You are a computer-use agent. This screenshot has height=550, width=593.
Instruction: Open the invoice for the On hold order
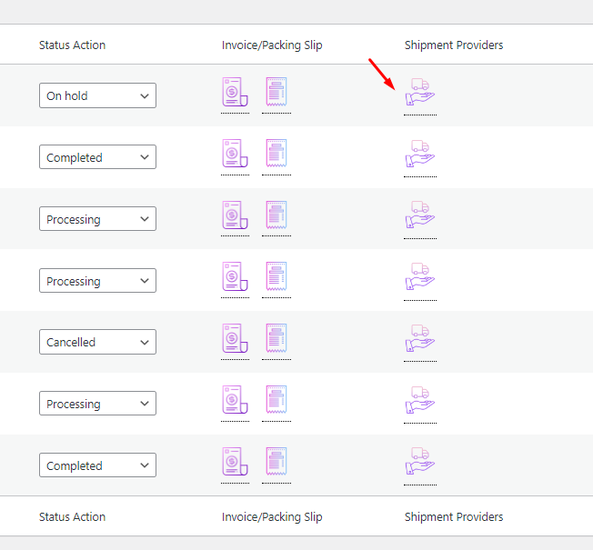(235, 92)
